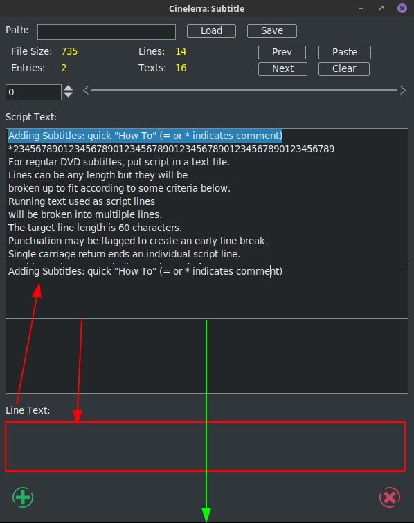Click line "broken up to fit according to some criteria"

pyautogui.click(x=119, y=188)
